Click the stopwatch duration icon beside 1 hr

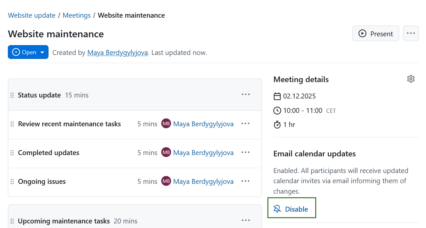click(277, 124)
